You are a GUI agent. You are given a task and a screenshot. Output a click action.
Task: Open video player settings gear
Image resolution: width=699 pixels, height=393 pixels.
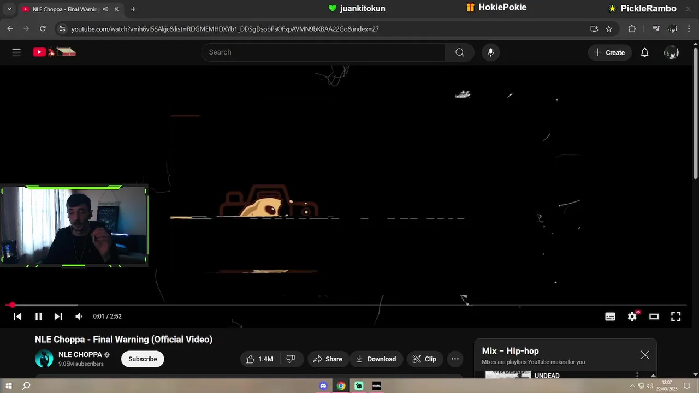coord(632,317)
